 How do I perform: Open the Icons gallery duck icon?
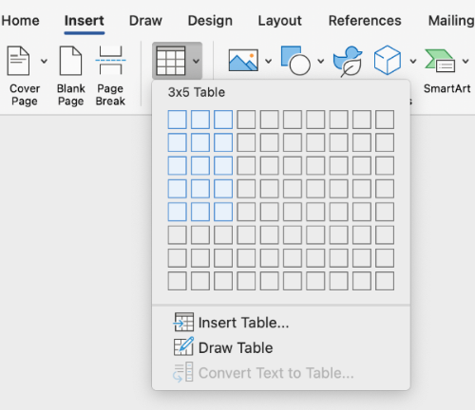click(348, 61)
